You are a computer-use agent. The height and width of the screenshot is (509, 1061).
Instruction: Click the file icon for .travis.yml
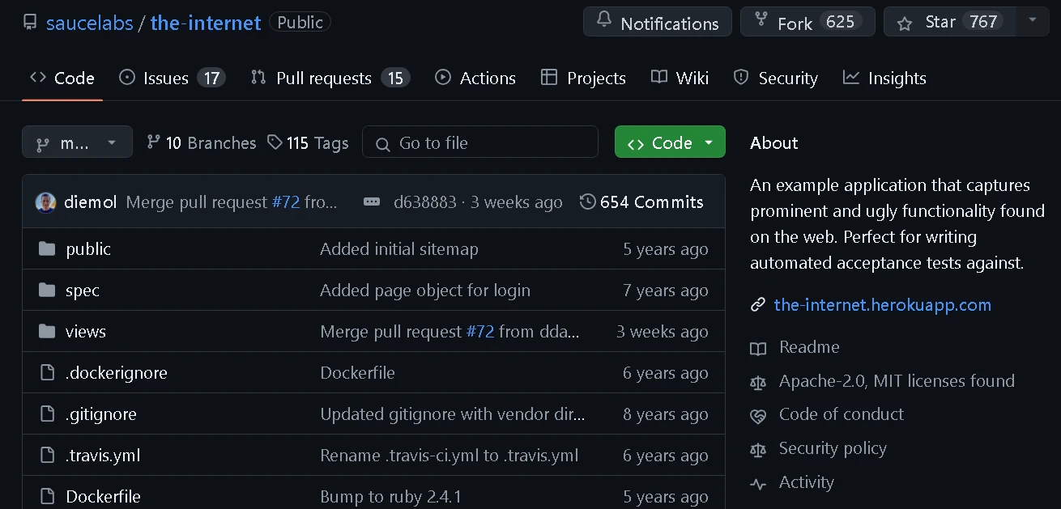[47, 455]
